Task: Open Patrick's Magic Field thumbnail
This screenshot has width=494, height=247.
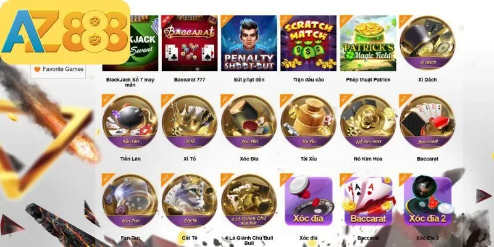Action: (368, 43)
